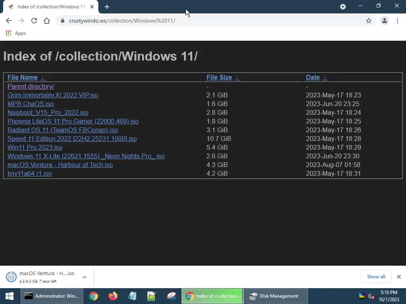Click the File Size descending arrow
The width and height of the screenshot is (406, 304).
[237, 78]
